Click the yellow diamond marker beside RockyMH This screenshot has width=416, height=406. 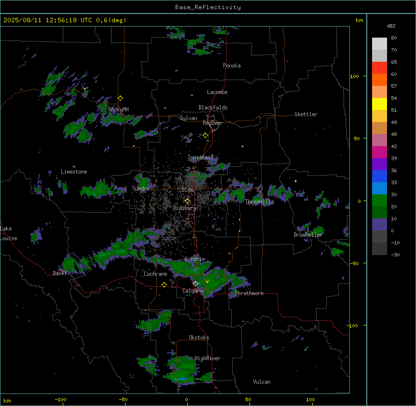click(x=121, y=98)
